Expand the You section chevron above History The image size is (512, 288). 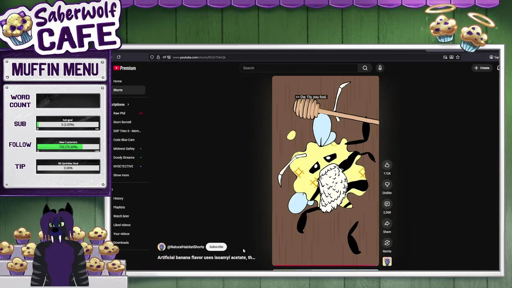pos(112,190)
